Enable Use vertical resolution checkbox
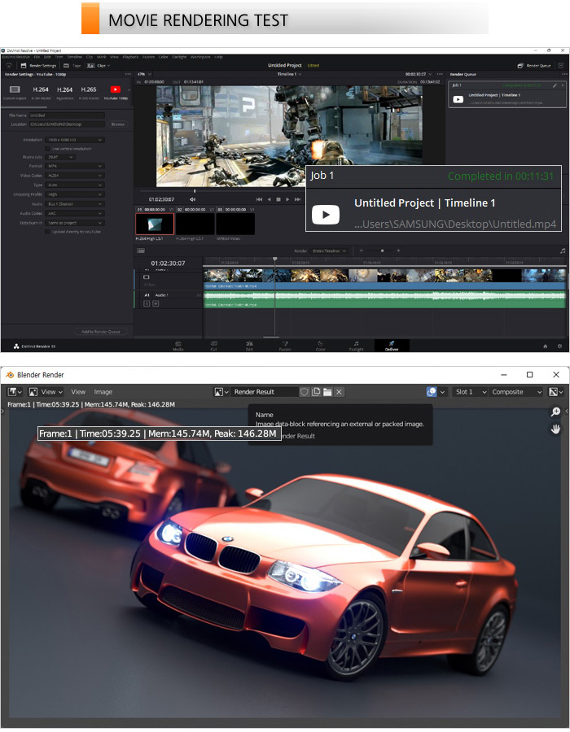 click(47, 149)
